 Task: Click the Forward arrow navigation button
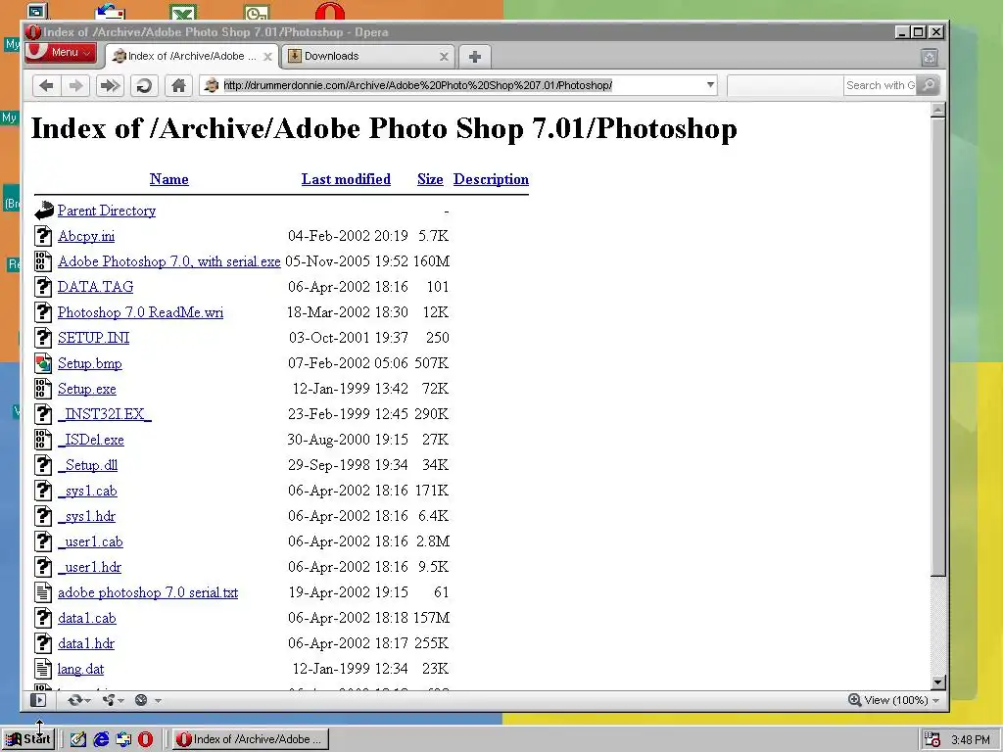[x=75, y=85]
